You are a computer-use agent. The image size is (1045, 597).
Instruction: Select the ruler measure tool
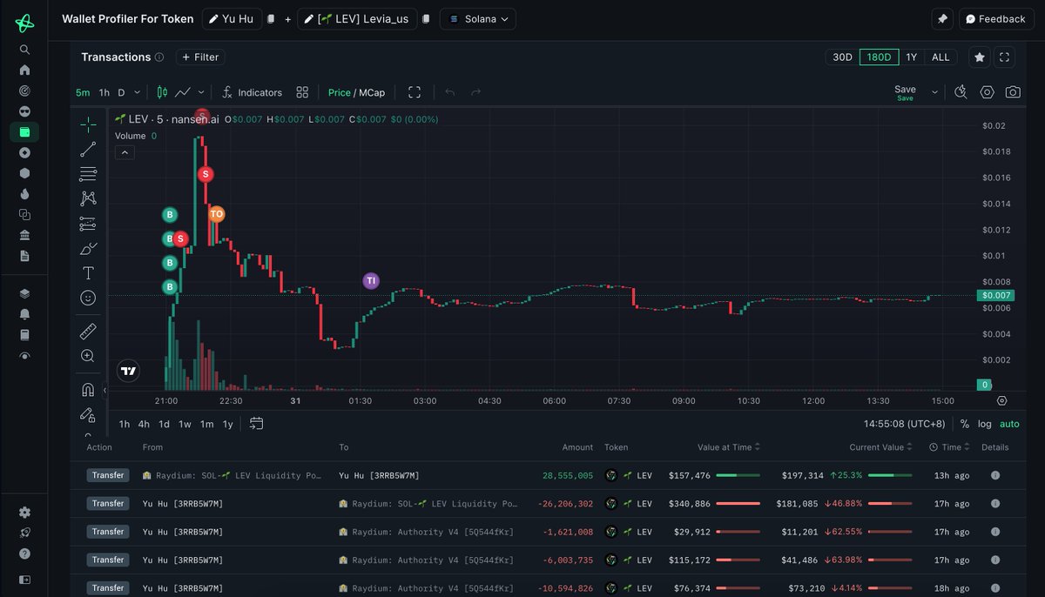coord(88,331)
